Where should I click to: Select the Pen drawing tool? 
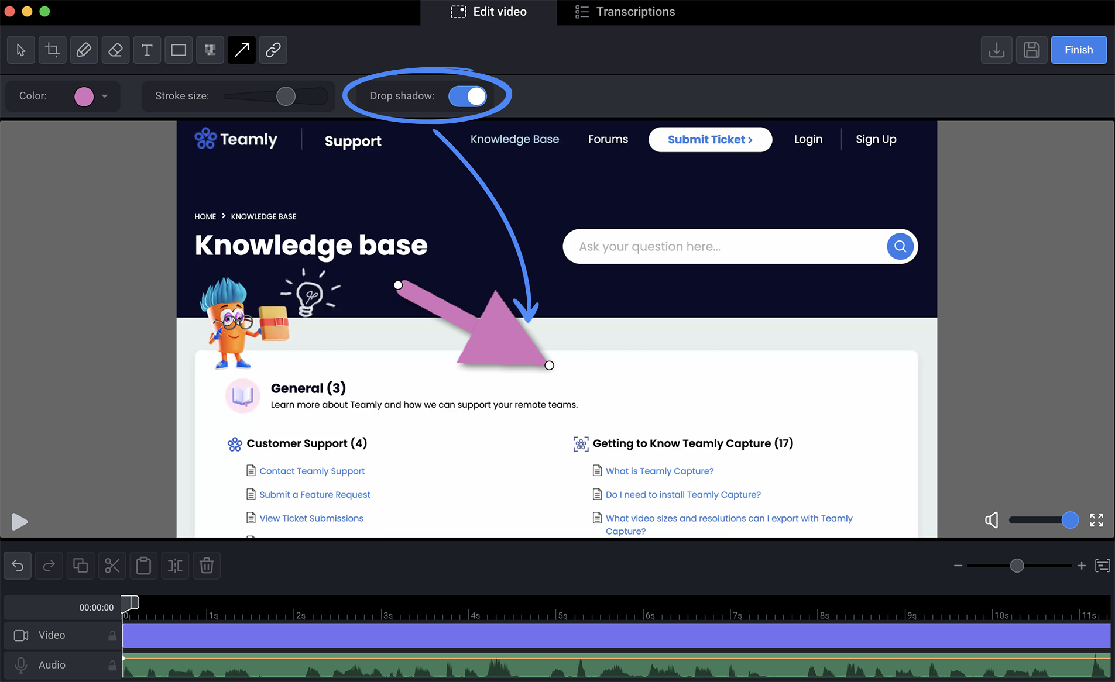(84, 50)
